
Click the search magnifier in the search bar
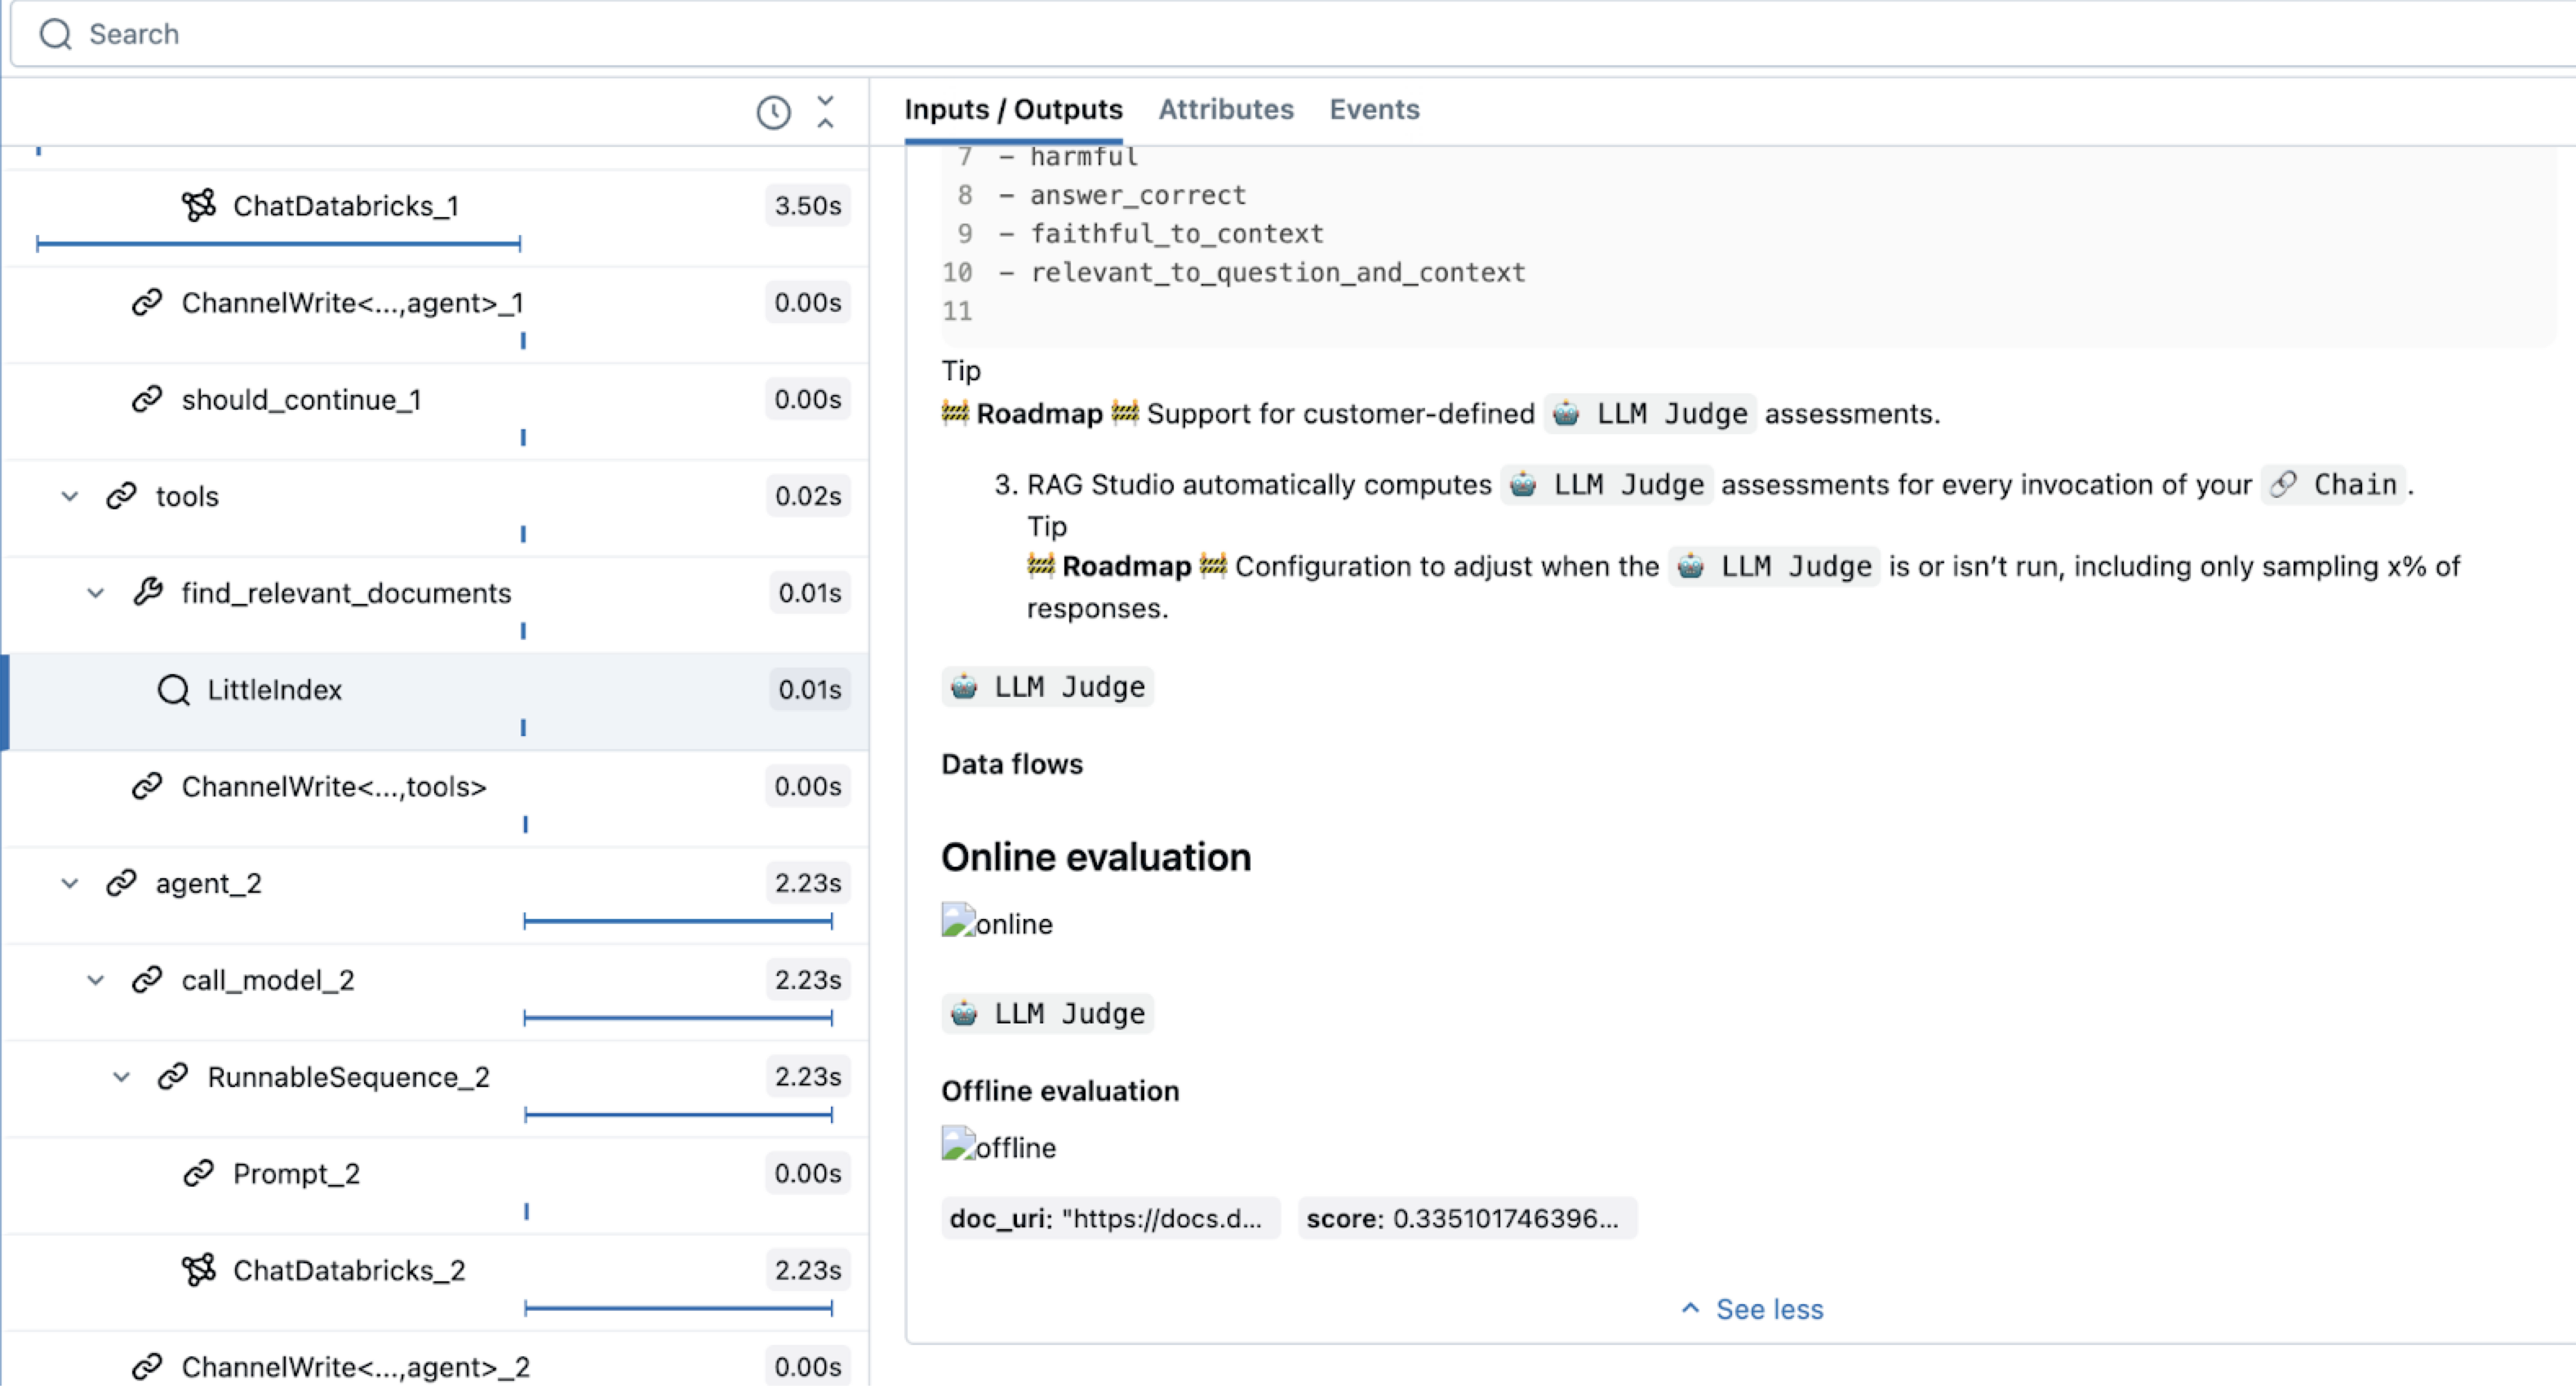[x=55, y=33]
